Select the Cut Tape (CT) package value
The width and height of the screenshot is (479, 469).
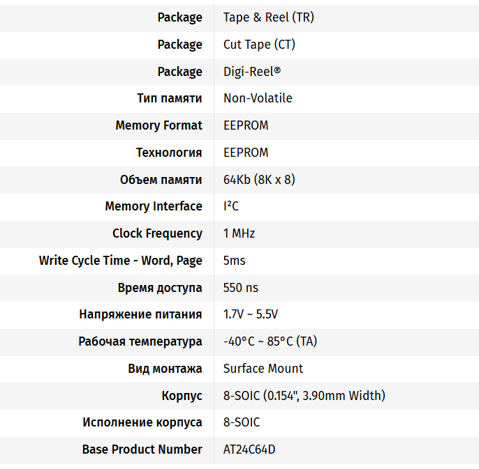tap(259, 45)
